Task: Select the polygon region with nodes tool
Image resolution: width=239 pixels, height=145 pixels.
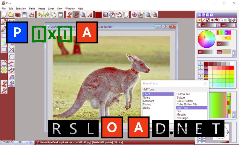Action: click(11, 77)
